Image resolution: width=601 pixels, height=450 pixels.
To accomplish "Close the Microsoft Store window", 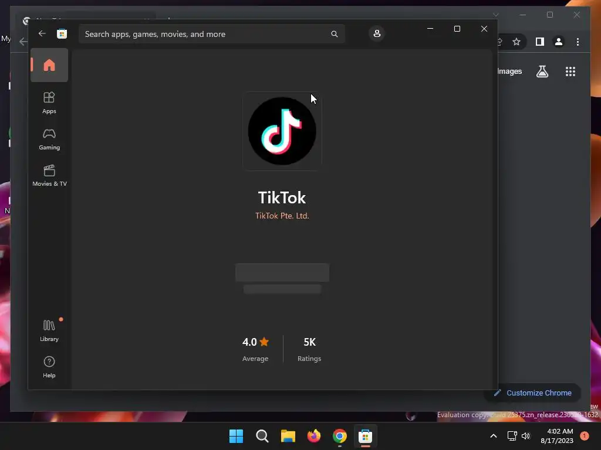I will (x=484, y=29).
